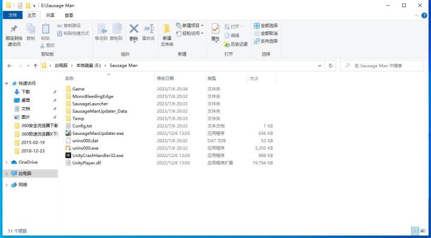Select the Temp folder

(x=78, y=119)
